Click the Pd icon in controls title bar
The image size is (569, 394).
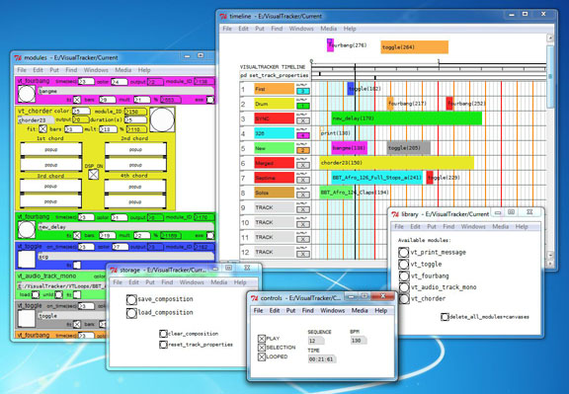(x=255, y=298)
